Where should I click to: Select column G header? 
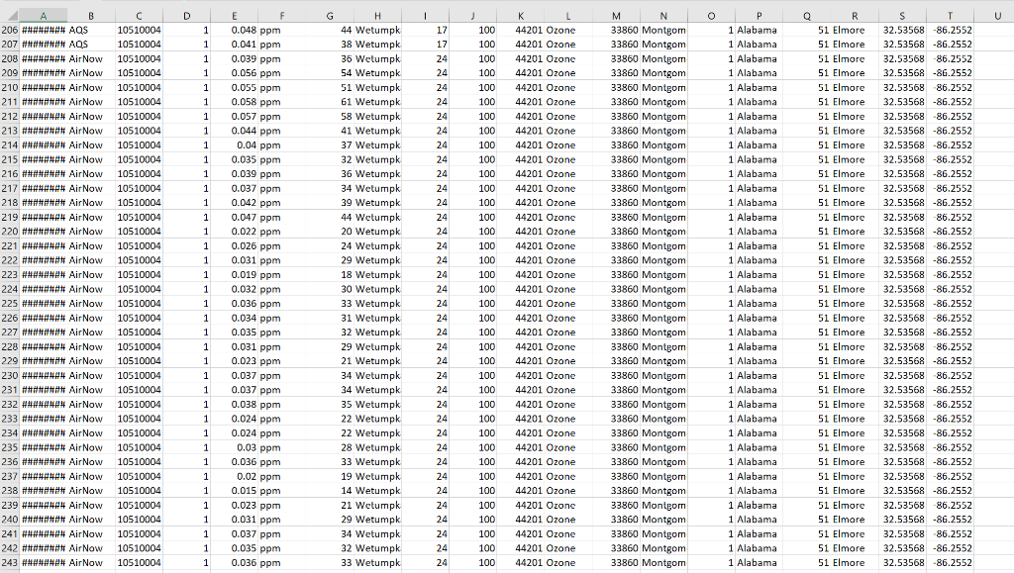[x=330, y=16]
